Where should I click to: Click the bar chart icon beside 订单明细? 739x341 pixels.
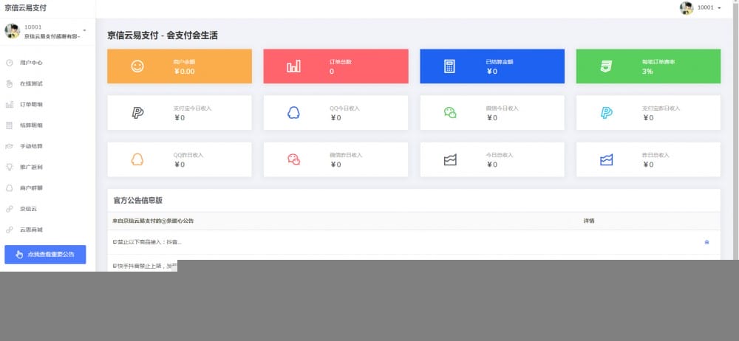coord(10,105)
